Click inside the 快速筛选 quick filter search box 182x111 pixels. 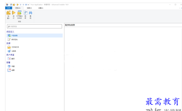[x=34, y=27]
